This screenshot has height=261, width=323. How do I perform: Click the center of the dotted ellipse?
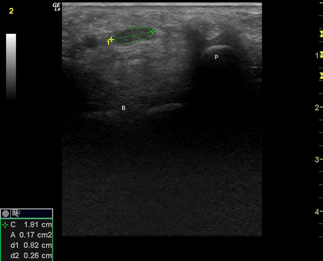[132, 36]
